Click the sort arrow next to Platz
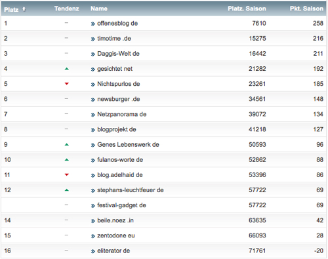328x259 pixels. point(24,9)
